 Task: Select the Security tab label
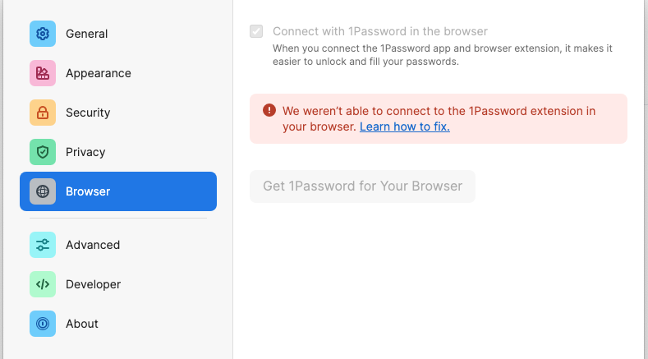point(88,113)
